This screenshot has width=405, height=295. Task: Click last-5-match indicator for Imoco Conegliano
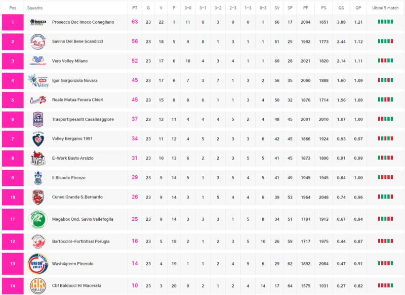tap(385, 22)
